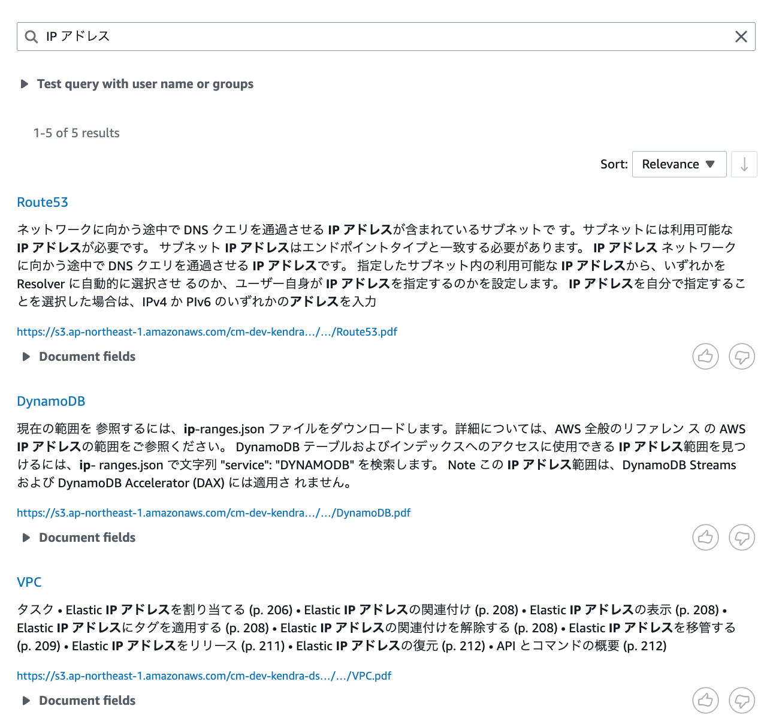Give thumbs up feedback on Route53 result
The image size is (773, 724).
[705, 356]
